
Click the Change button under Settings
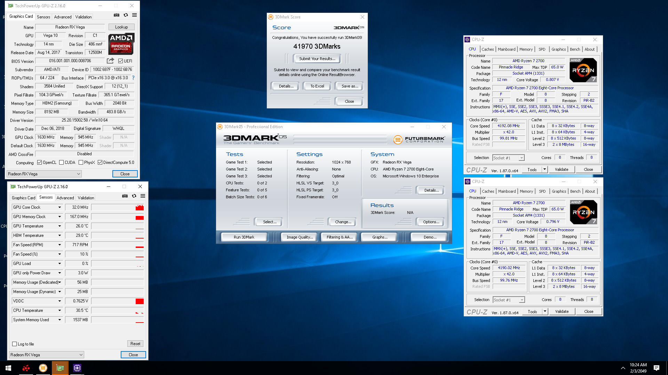(x=343, y=222)
